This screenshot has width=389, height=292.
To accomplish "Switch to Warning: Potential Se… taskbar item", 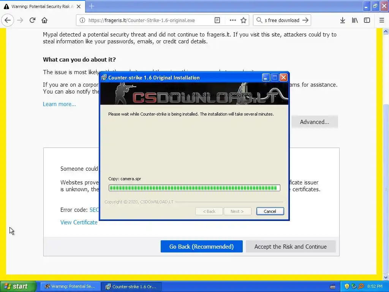I will click(70, 287).
